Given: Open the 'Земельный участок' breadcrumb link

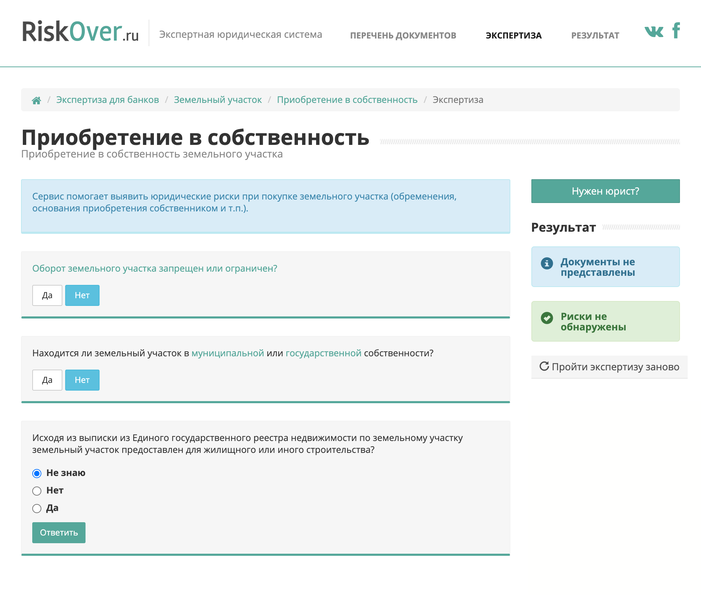Looking at the screenshot, I should [218, 100].
